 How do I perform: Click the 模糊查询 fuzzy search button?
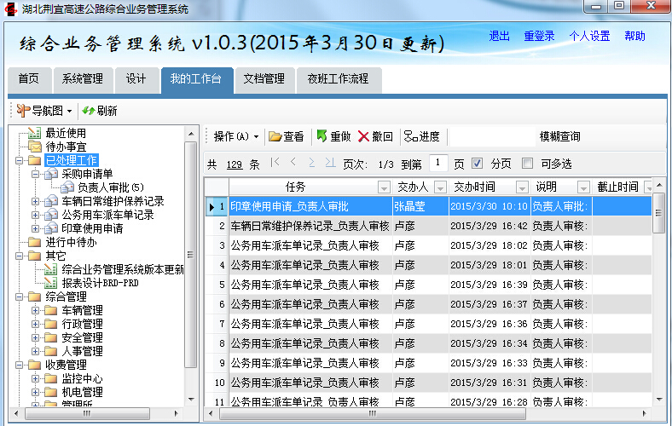coord(559,136)
